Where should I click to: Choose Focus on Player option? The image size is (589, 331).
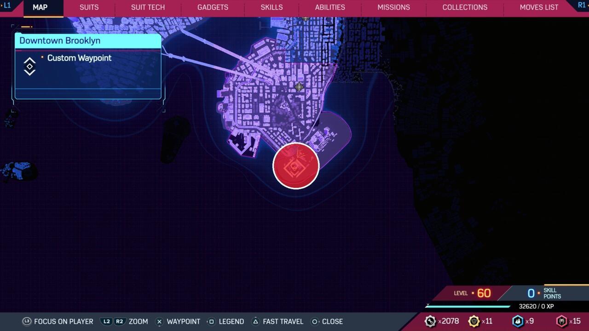tap(58, 321)
